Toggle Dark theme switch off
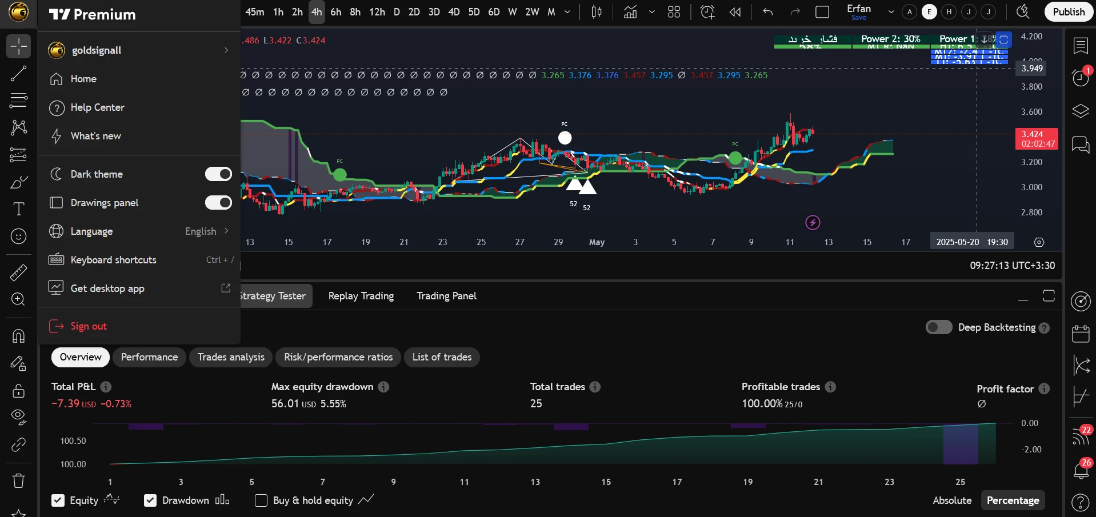1096x517 pixels. [x=218, y=174]
